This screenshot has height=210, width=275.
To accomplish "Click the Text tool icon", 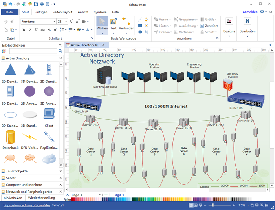I will (113, 22).
